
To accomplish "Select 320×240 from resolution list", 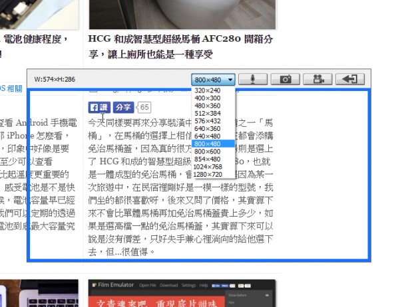I will click(213, 90).
